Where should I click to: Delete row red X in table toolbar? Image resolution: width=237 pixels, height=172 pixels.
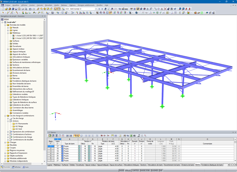point(102,136)
